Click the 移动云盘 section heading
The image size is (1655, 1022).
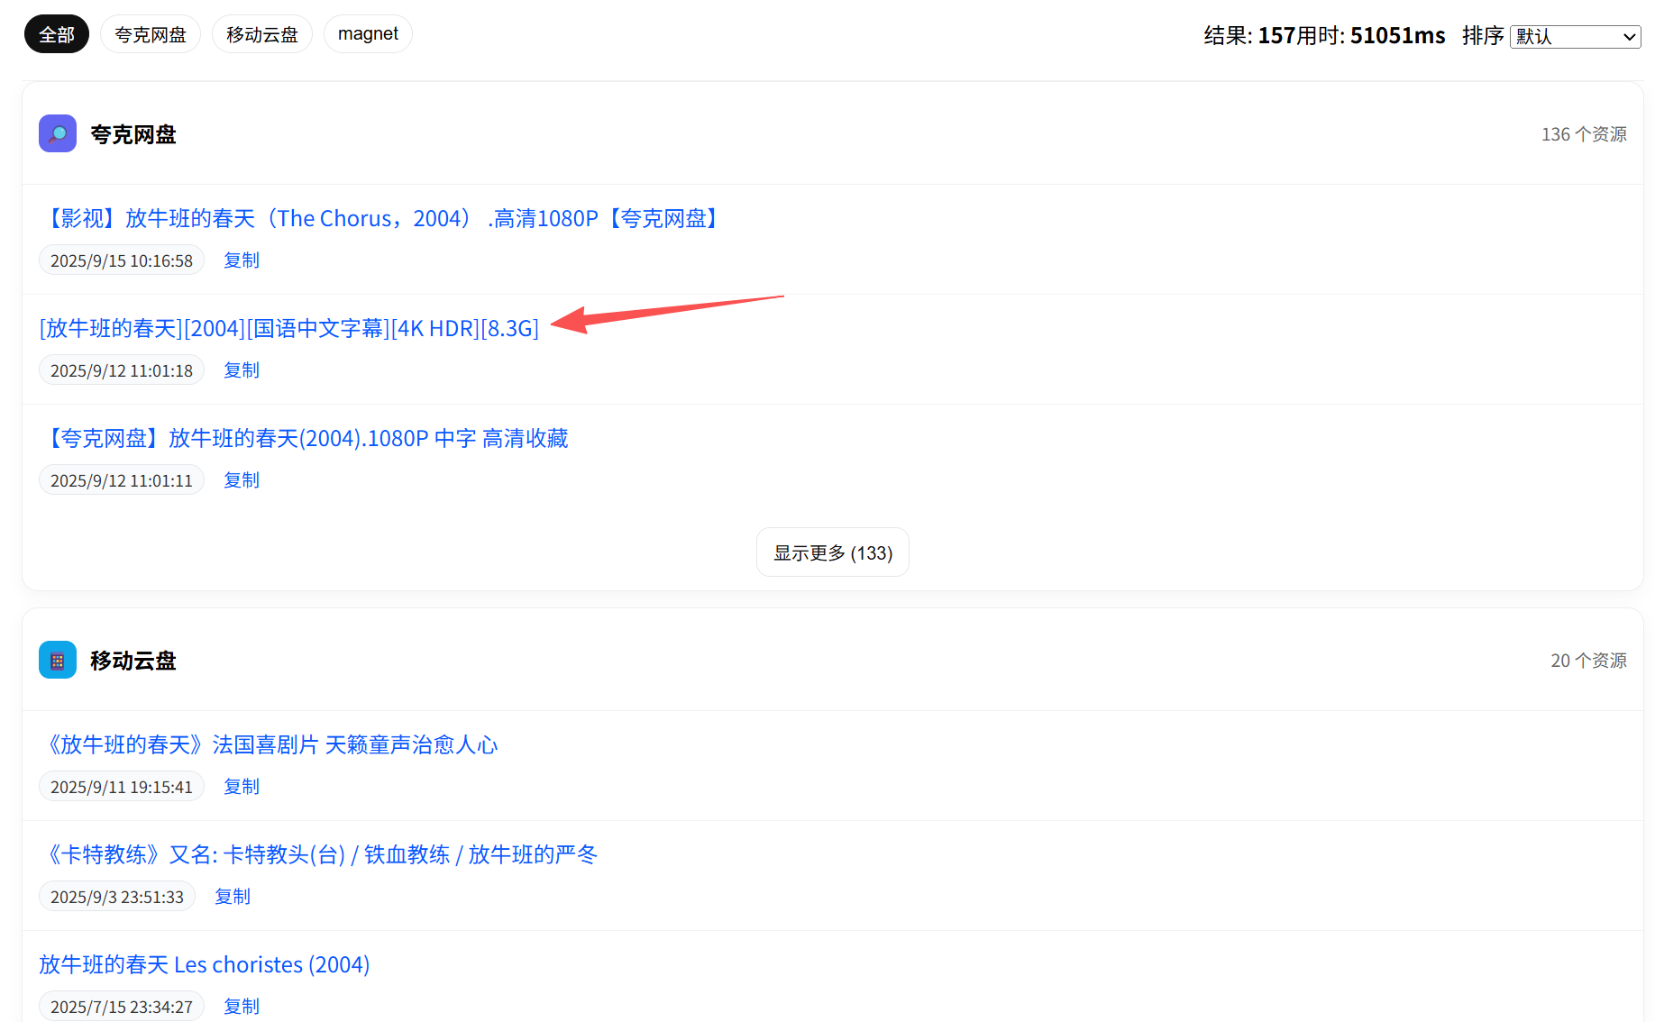[133, 661]
